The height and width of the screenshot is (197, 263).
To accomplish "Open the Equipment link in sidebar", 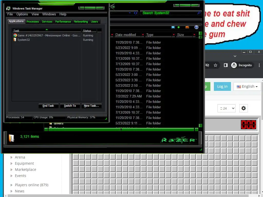I will pos(24,163).
